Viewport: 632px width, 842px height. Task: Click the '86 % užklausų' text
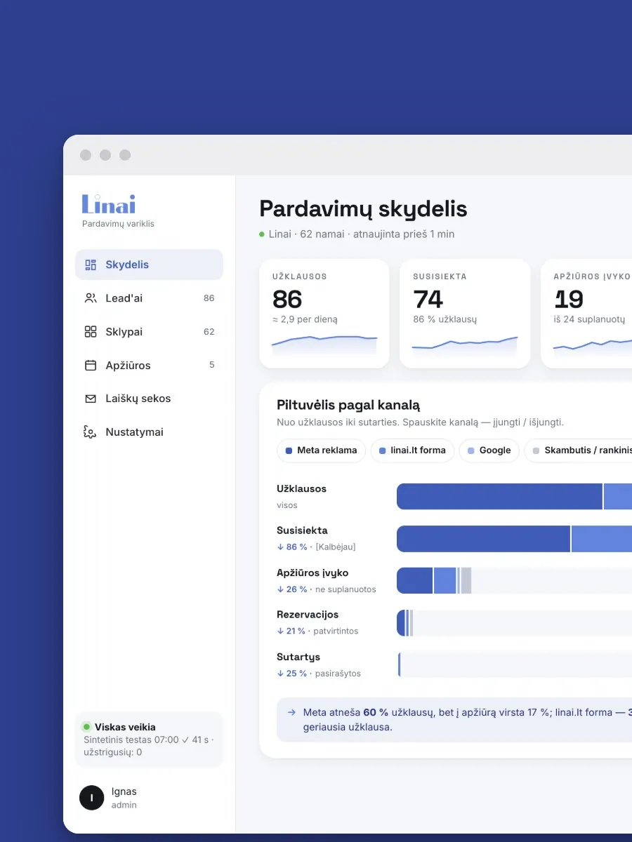(445, 319)
